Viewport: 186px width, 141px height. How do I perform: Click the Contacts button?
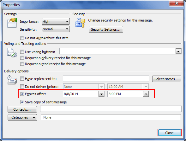point(22,109)
